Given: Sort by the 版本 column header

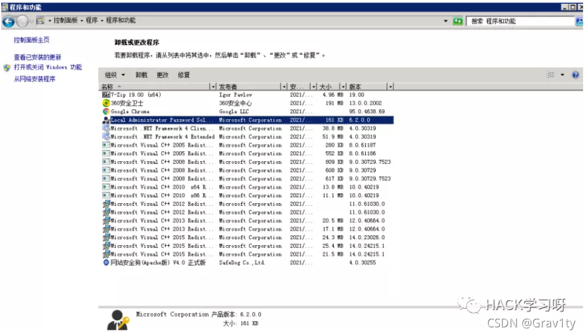Looking at the screenshot, I should coord(367,86).
